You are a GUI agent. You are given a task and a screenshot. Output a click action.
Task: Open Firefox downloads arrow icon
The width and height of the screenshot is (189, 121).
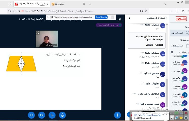tap(177, 11)
